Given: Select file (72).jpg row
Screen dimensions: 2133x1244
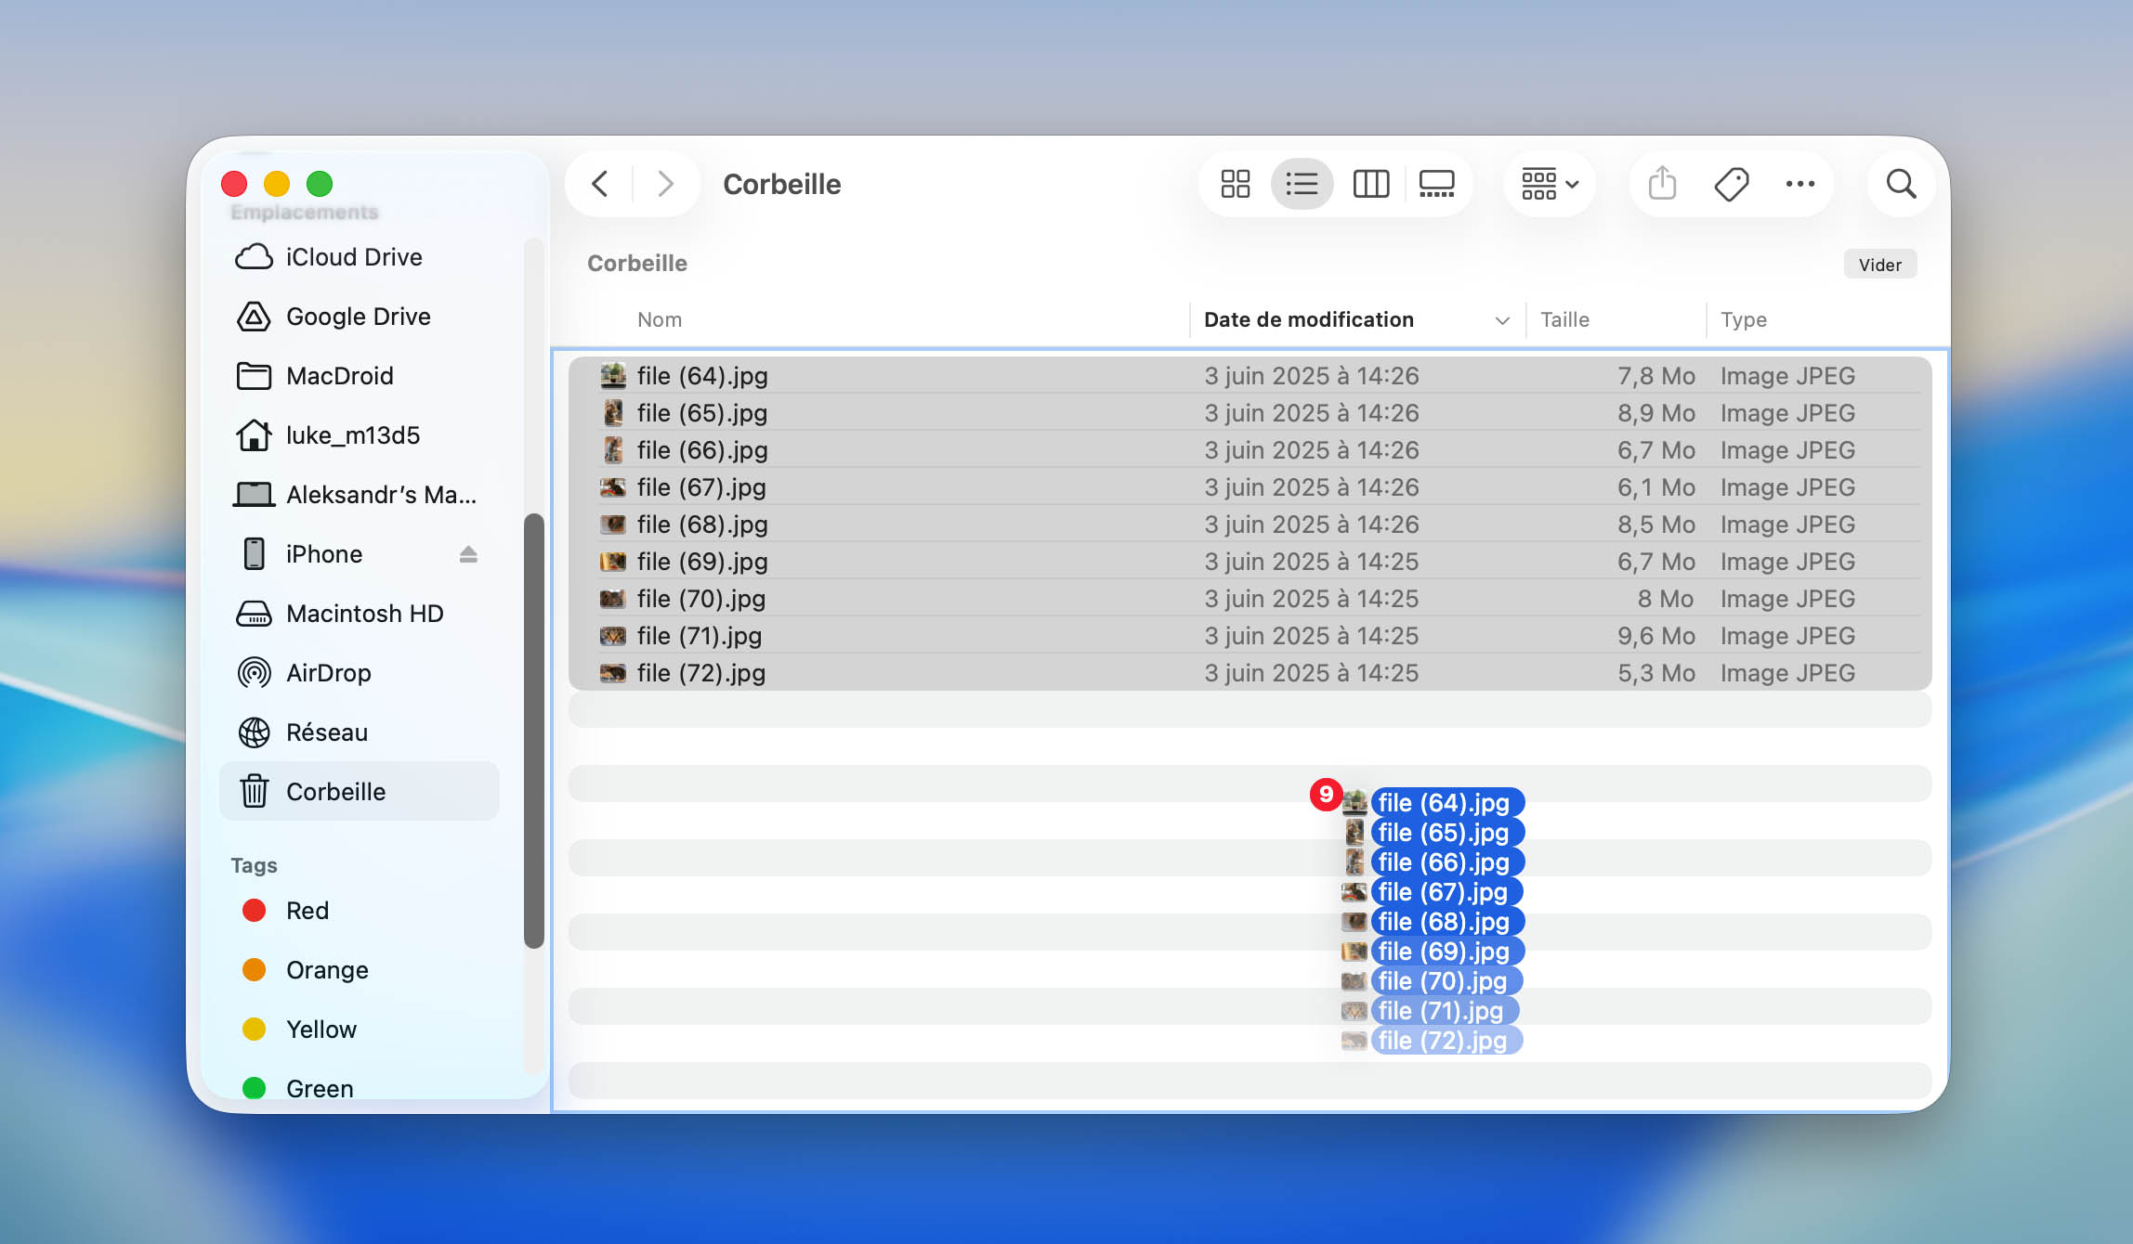Looking at the screenshot, I should [x=1250, y=673].
